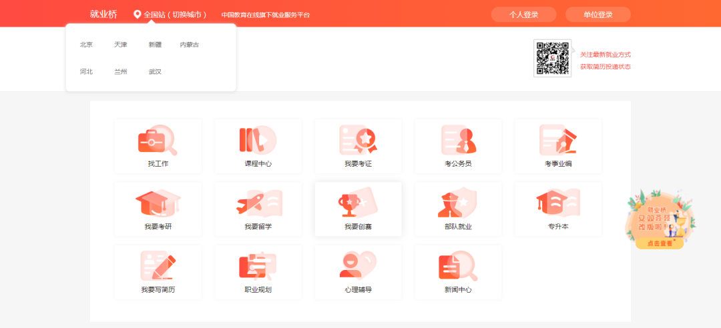721x328 pixels.
Task: Select 北京 in the city list
Action: tap(86, 45)
